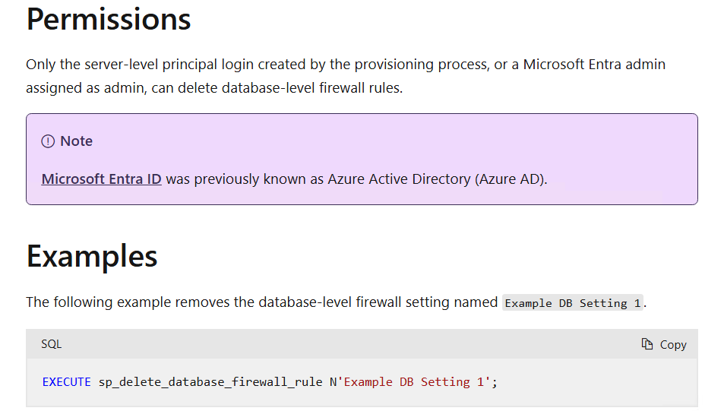Image resolution: width=705 pixels, height=411 pixels.
Task: Click the SQL language label
Action: click(x=51, y=344)
